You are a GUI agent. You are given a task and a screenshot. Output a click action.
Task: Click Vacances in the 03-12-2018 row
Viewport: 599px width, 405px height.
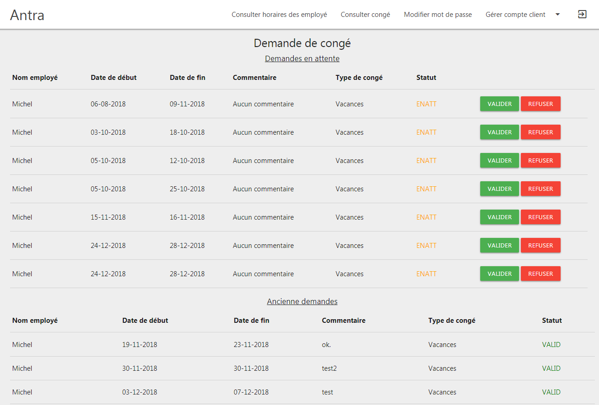[x=442, y=392]
